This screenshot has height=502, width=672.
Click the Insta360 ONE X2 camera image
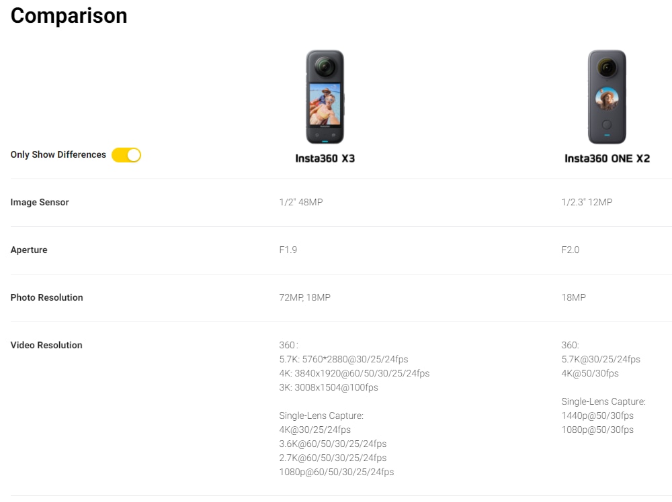[607, 97]
